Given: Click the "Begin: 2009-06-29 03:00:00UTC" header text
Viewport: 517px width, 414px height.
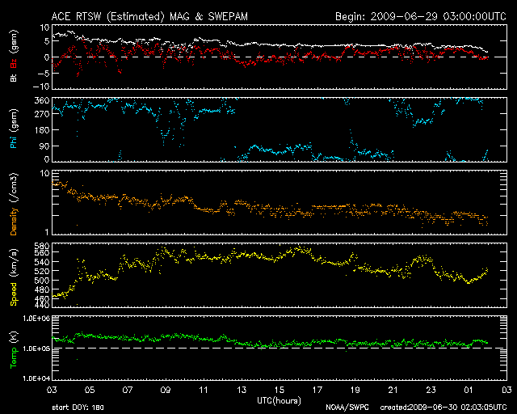Looking at the screenshot, I should click(x=421, y=16).
